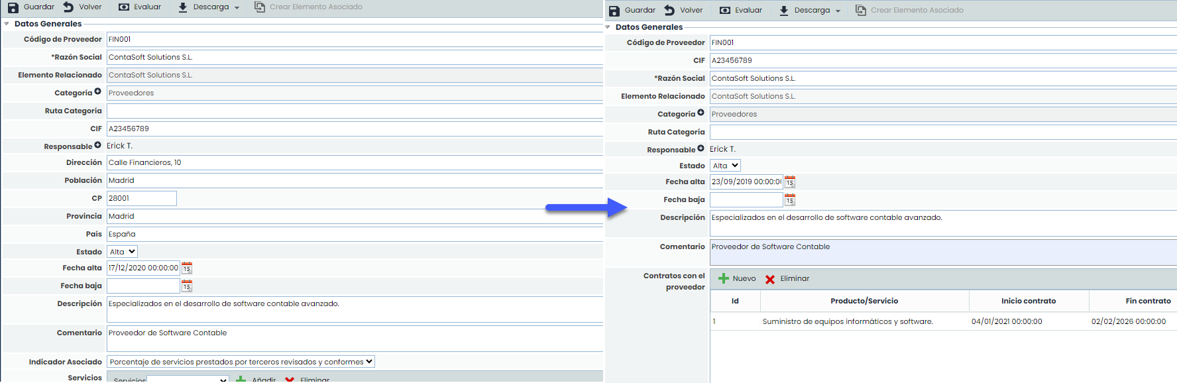1177x383 pixels.
Task: Sort by Producto/Servicio column header
Action: (x=864, y=301)
